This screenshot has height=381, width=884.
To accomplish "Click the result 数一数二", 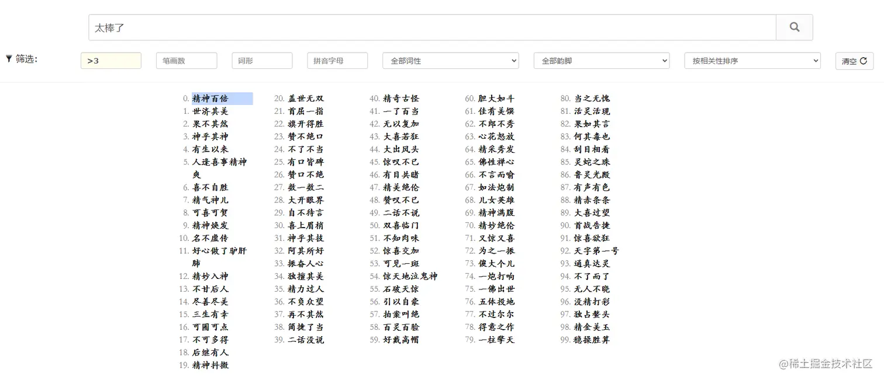I will pos(306,187).
